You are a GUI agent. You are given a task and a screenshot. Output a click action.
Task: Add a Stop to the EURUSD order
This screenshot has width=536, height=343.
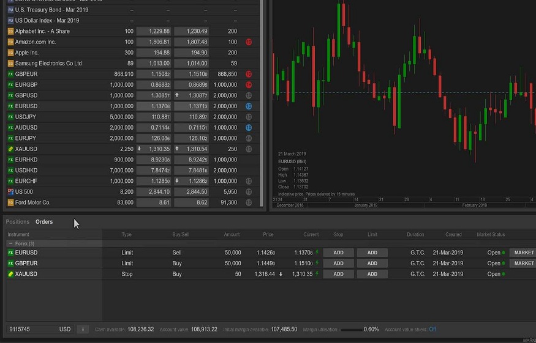pyautogui.click(x=338, y=253)
